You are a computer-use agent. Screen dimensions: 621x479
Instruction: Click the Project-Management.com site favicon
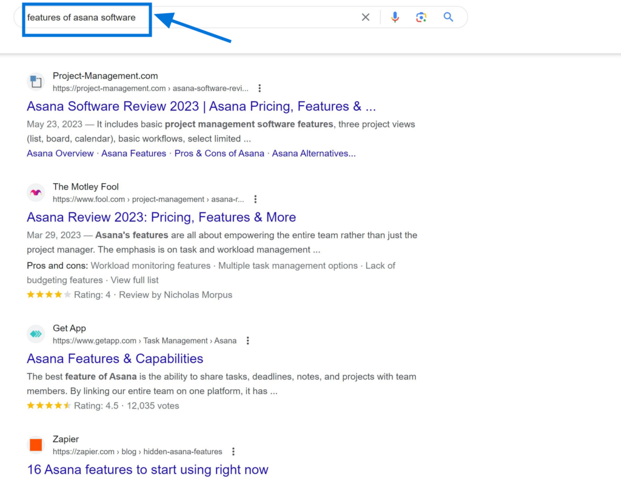coord(36,81)
